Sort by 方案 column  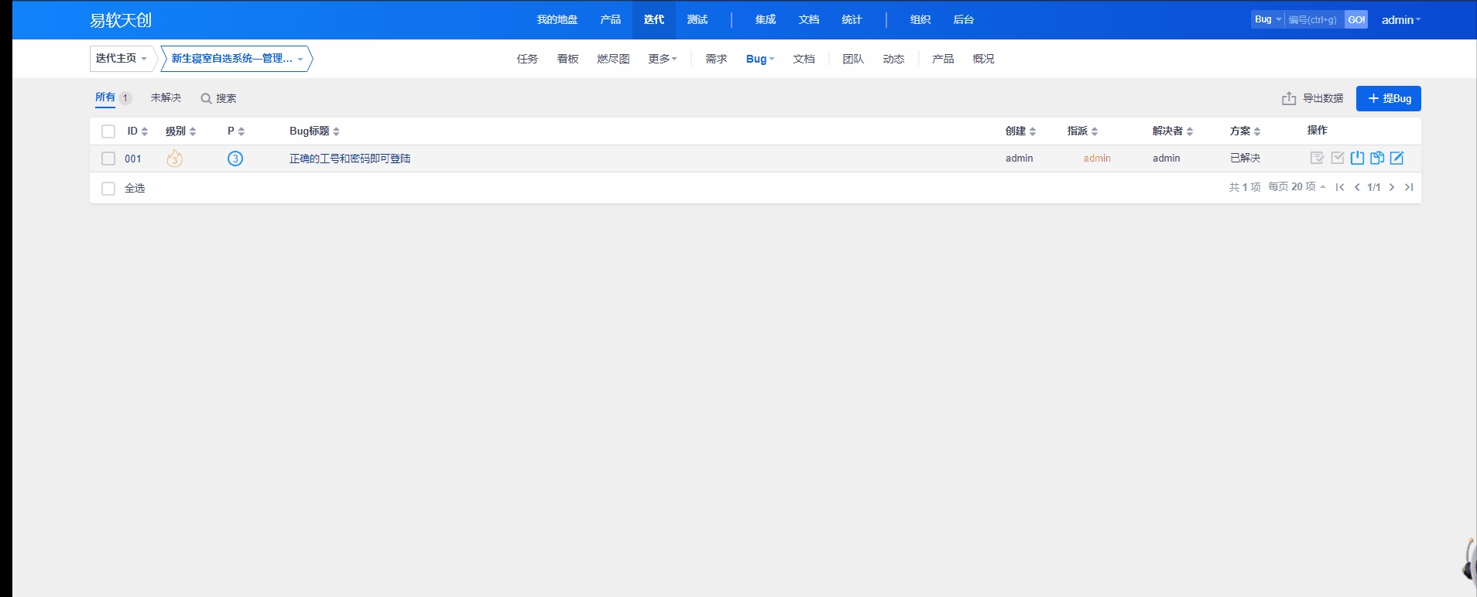click(x=1257, y=131)
